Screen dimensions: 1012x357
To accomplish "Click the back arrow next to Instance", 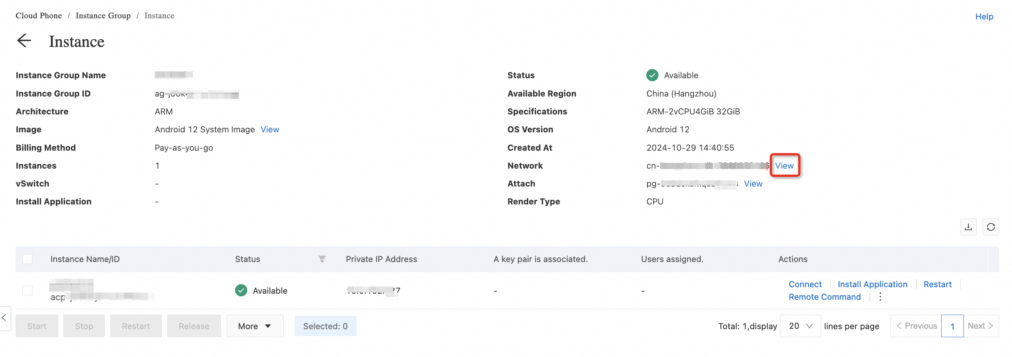I will (24, 41).
